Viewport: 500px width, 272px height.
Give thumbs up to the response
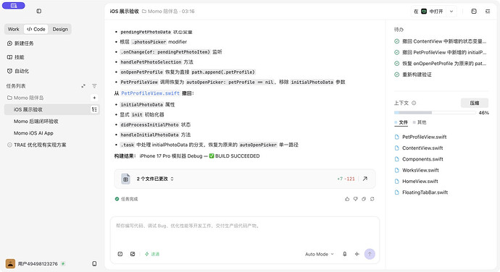coord(347,199)
